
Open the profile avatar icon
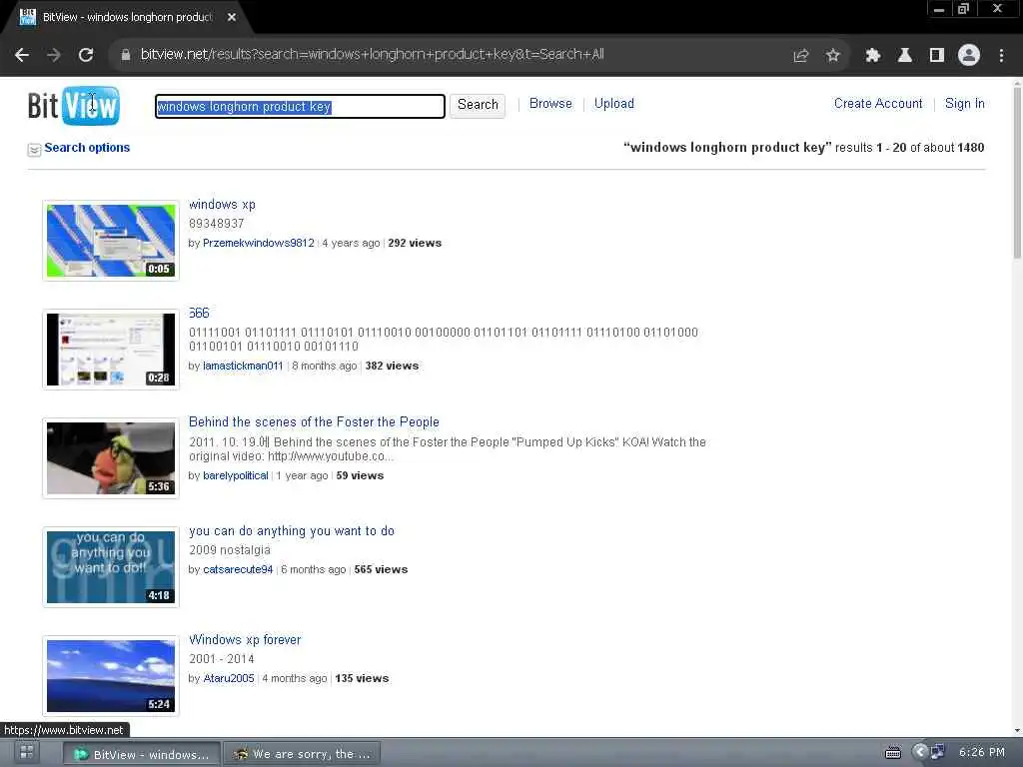968,56
